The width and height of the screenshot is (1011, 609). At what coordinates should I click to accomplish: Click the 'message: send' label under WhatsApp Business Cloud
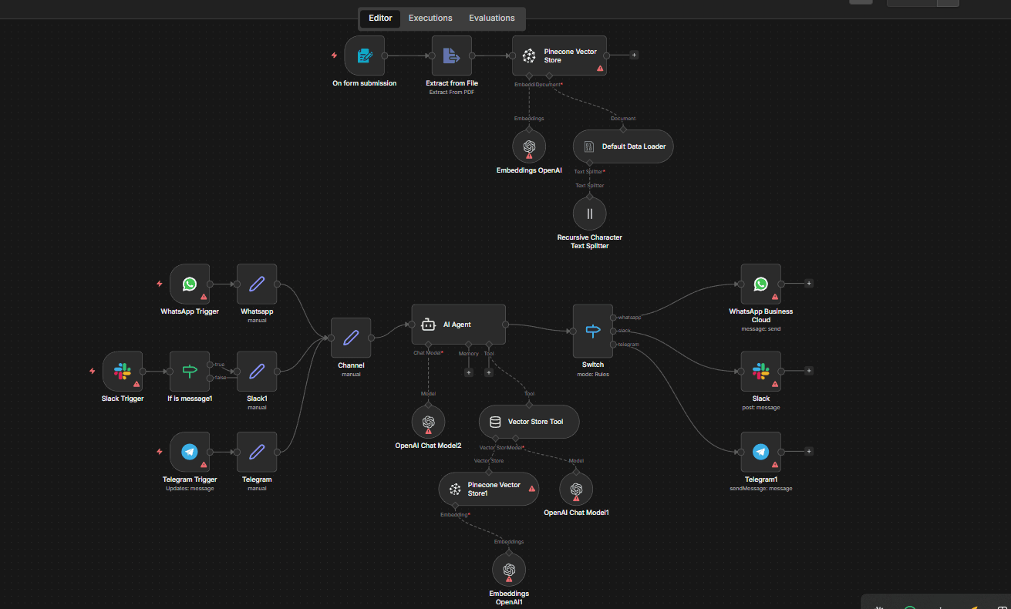(x=761, y=328)
